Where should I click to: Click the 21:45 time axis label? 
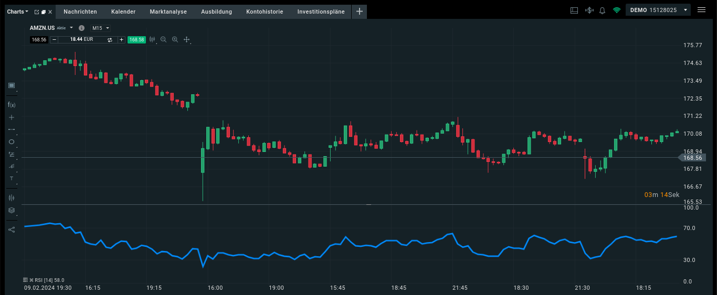[x=460, y=288]
